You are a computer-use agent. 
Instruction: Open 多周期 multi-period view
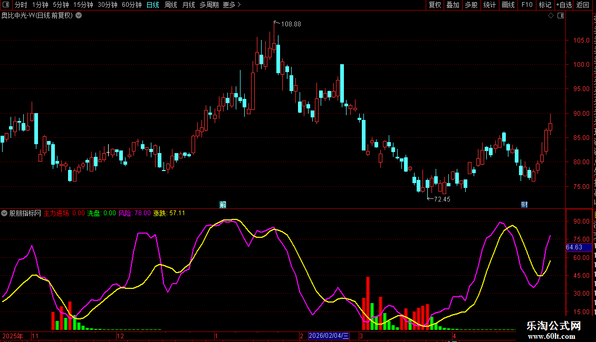tap(209, 5)
